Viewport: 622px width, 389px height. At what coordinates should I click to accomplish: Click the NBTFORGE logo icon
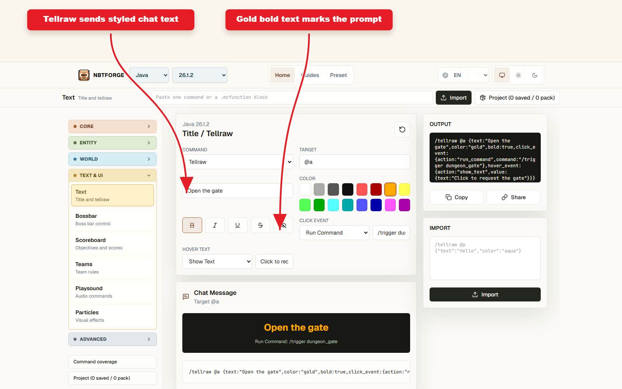pos(84,75)
